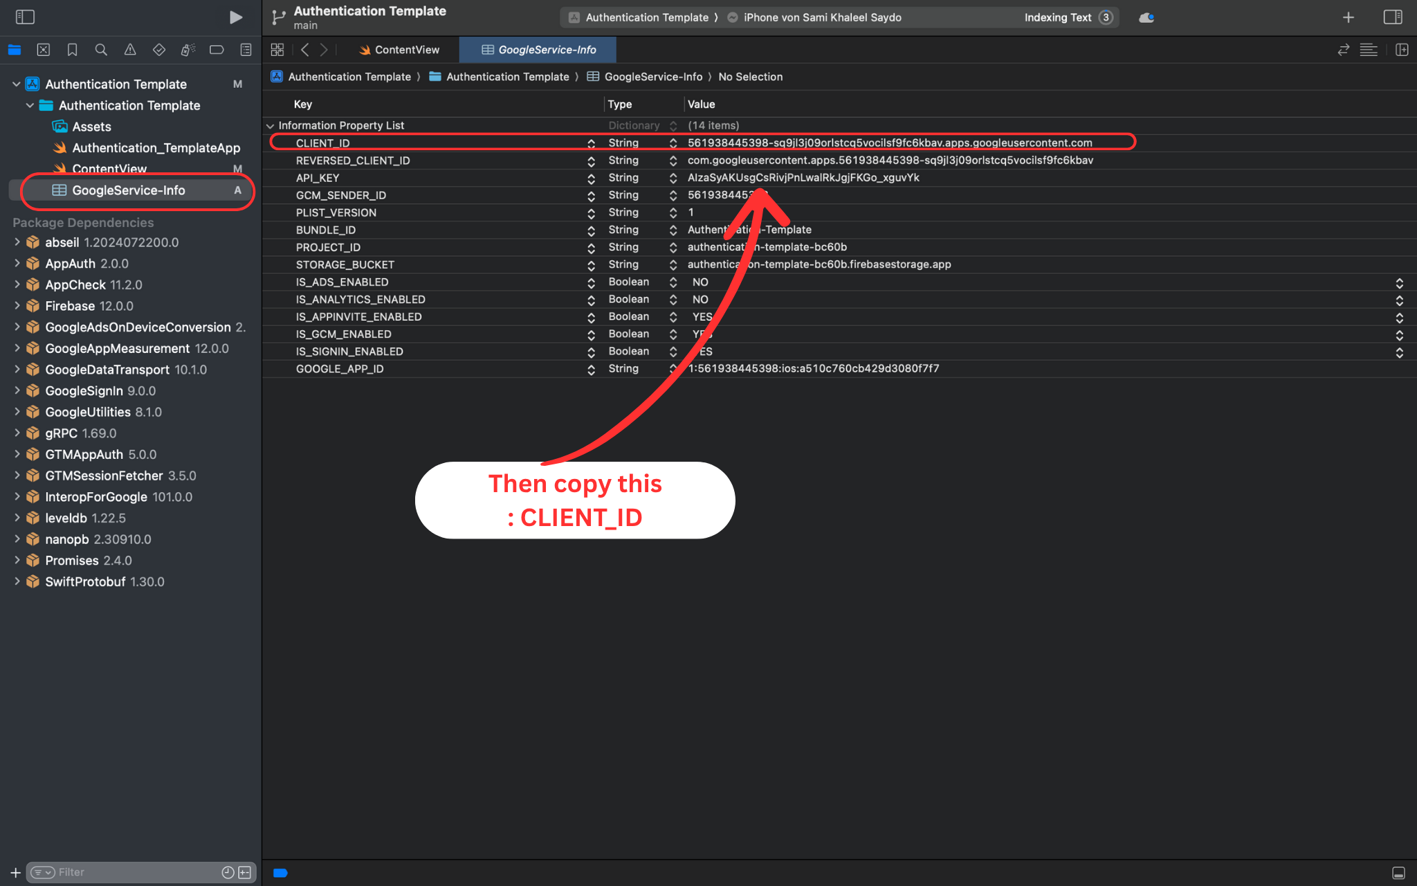Toggle IS_GCM_ENABLED boolean value stepper
This screenshot has width=1417, height=886.
[1399, 334]
